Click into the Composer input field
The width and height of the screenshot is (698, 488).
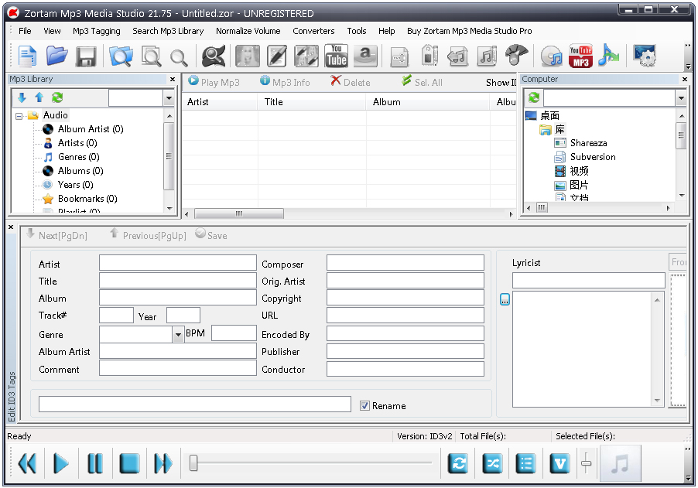tap(405, 263)
